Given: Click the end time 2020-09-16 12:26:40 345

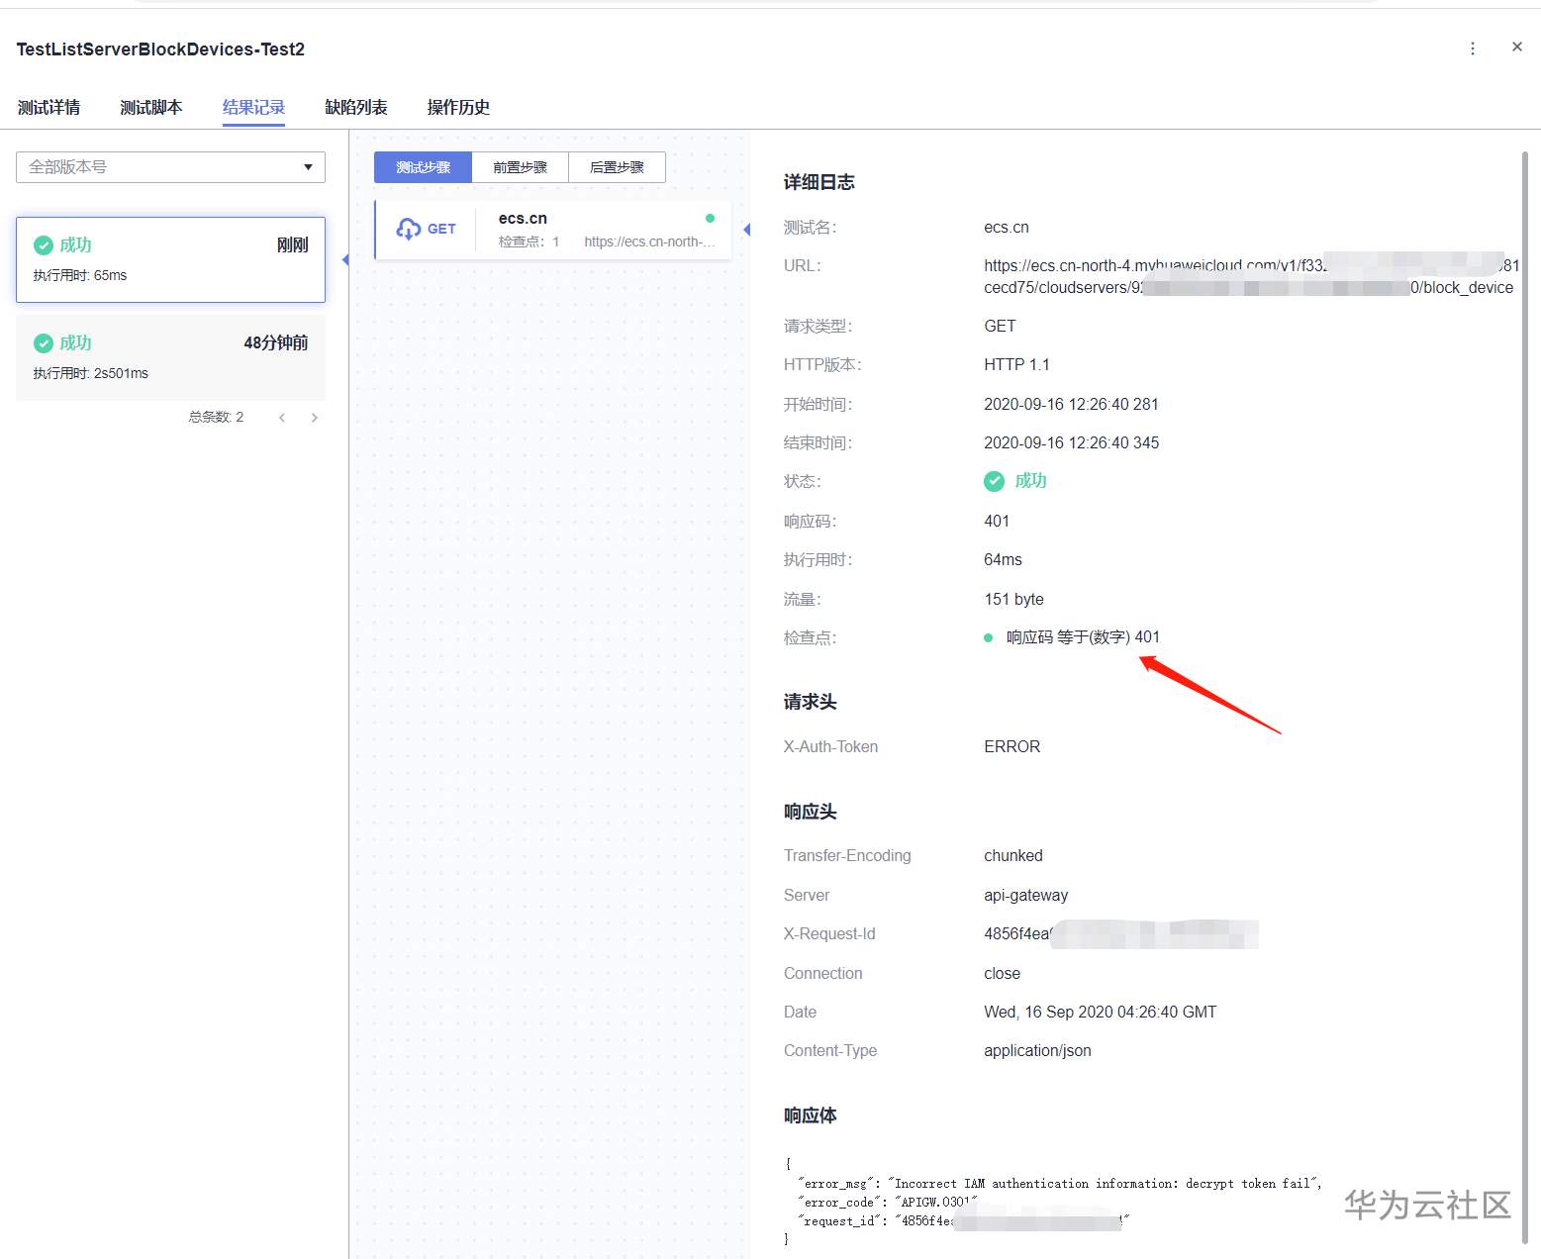Looking at the screenshot, I should (1071, 442).
